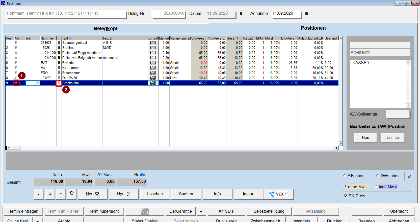Viewport: 420px width, 222px height.
Task: Switch to Belegkopf tab
Action: coord(106,28)
